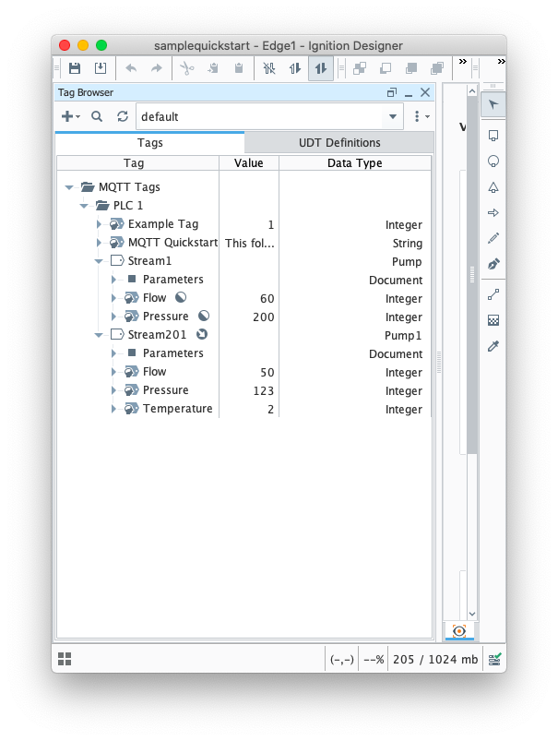558x741 pixels.
Task: Expand the Temperature tag node
Action: (113, 409)
